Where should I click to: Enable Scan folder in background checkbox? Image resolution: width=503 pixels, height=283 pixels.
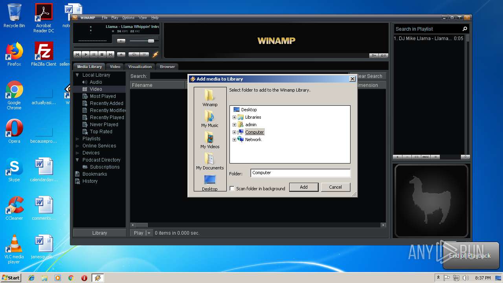point(232,189)
